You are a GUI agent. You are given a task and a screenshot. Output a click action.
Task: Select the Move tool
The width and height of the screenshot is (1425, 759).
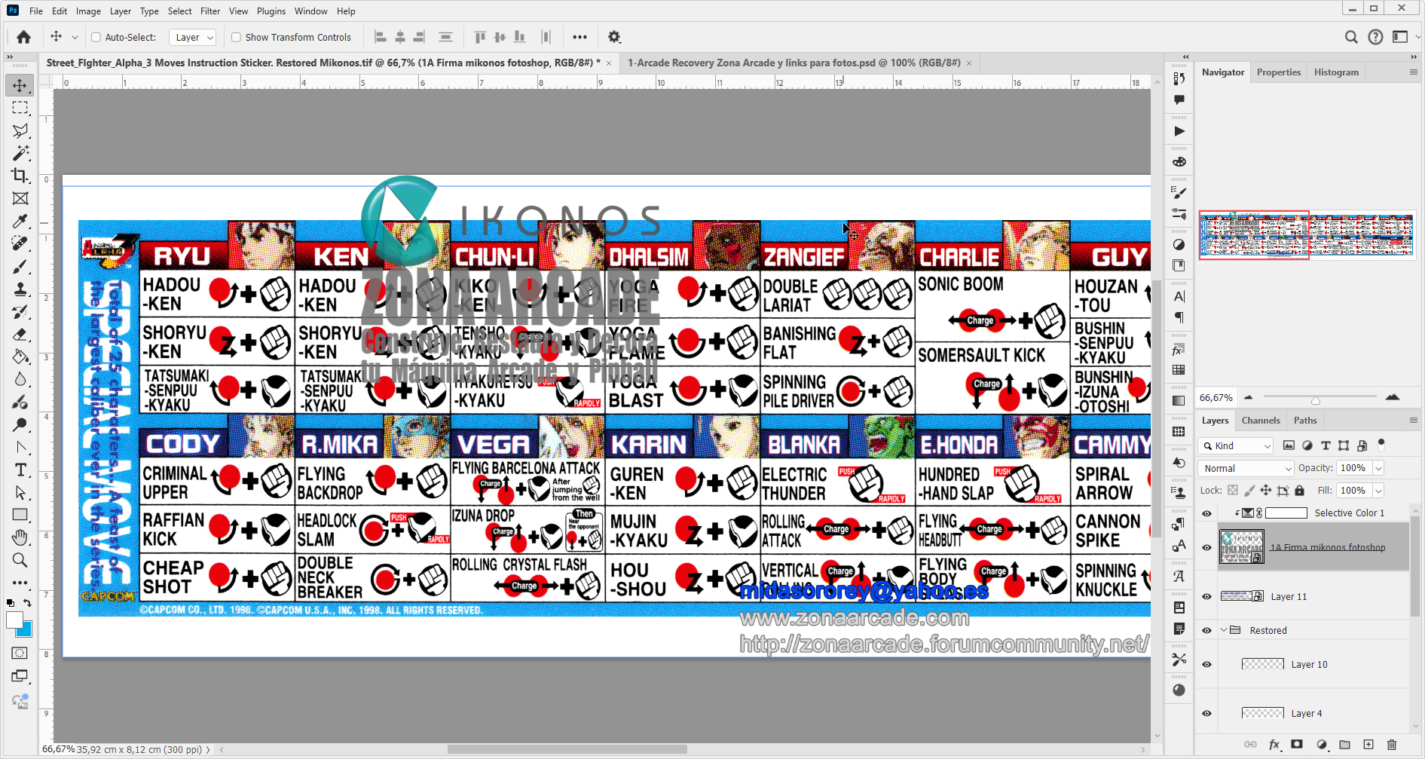(20, 85)
